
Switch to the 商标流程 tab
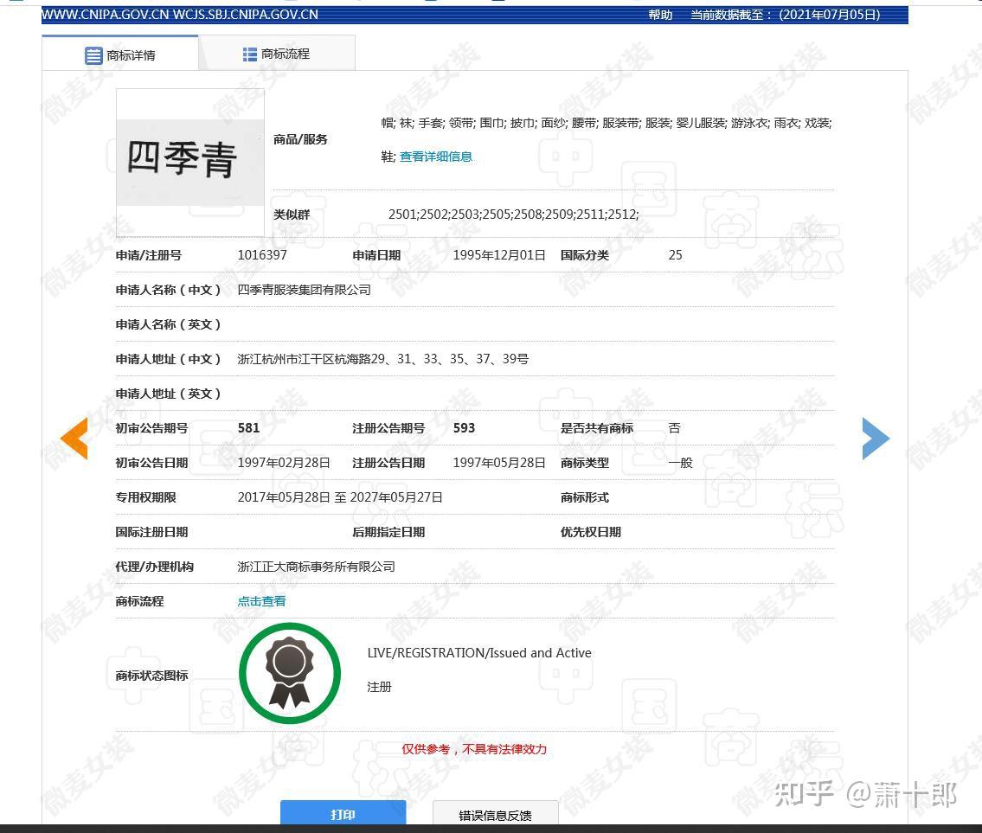(277, 54)
